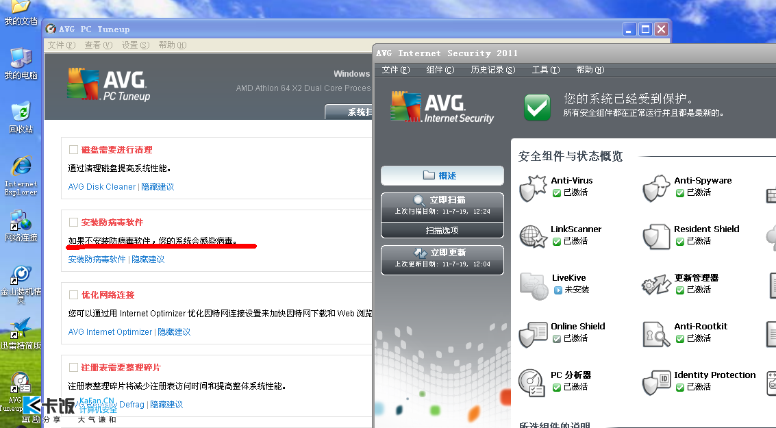Tick the 安装防病毒软件 checkbox
The height and width of the screenshot is (428, 776).
tap(73, 222)
